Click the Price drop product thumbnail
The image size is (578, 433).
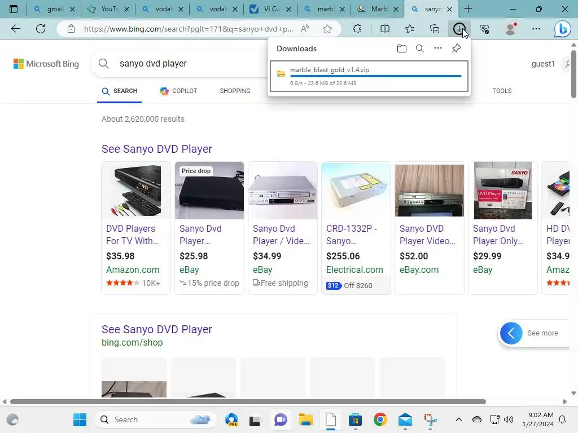pos(209,191)
